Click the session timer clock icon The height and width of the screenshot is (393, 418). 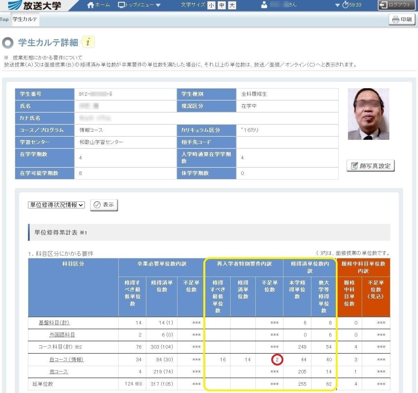345,5
